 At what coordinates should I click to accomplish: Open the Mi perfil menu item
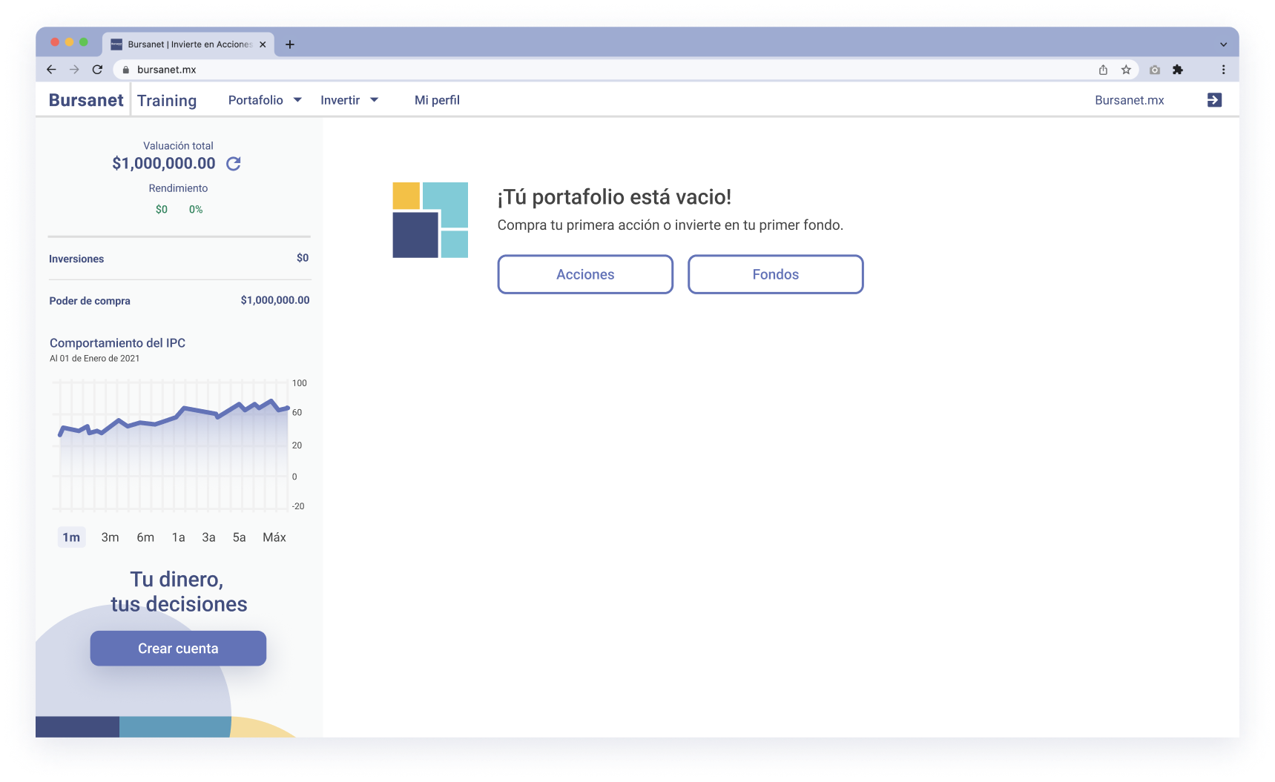(437, 100)
